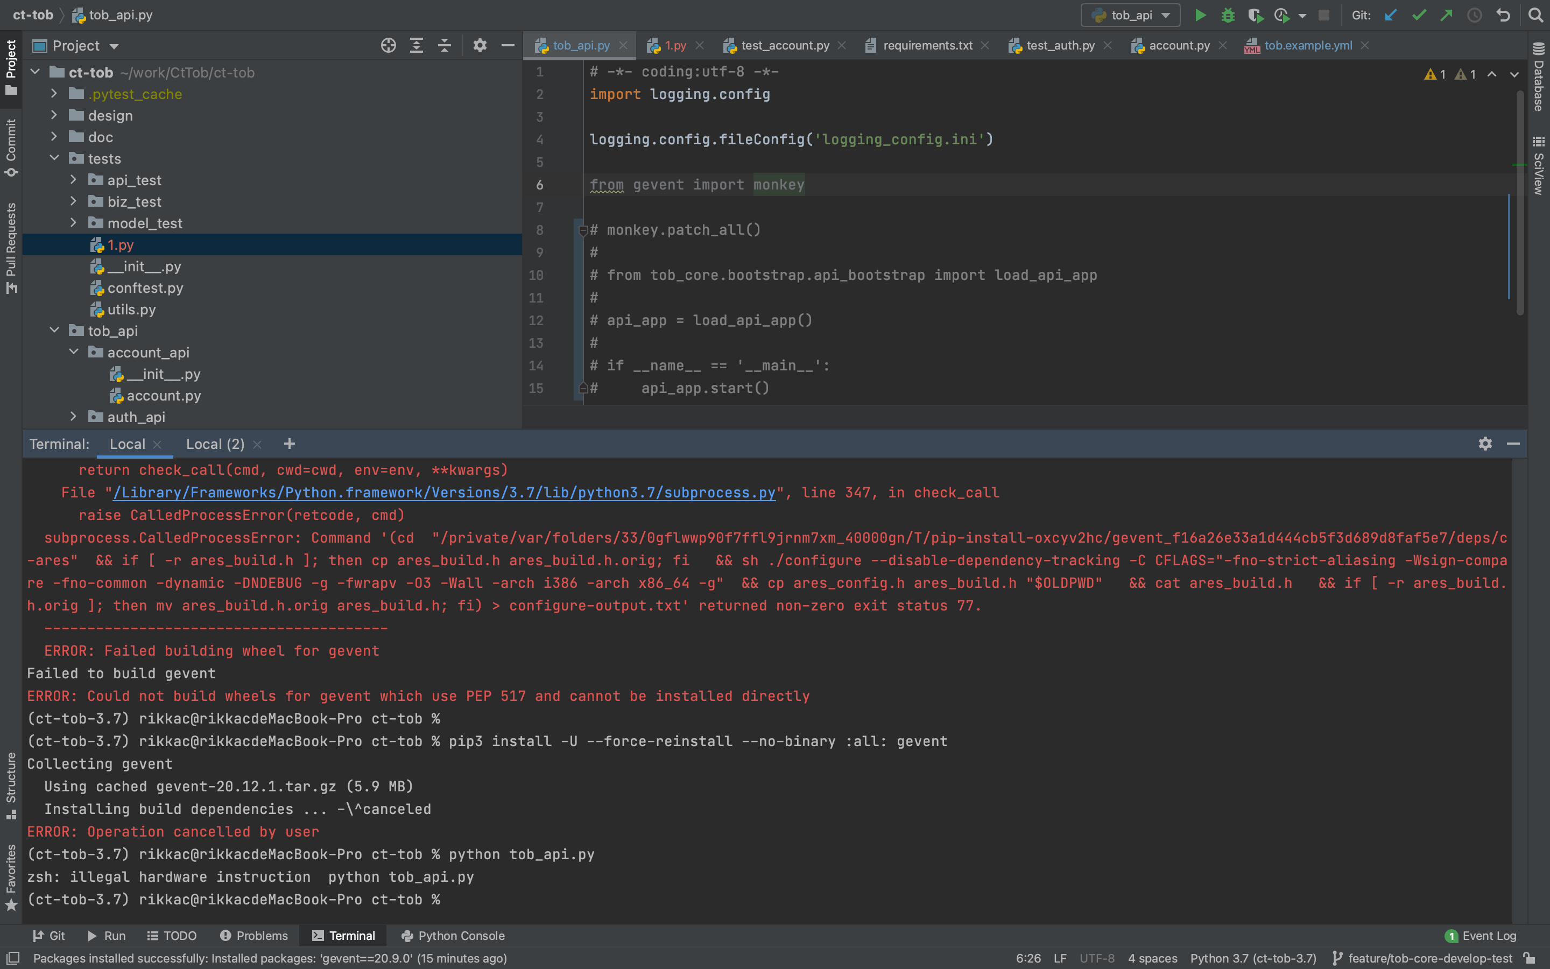
Task: Close the account.py editor tab
Action: click(x=1223, y=46)
